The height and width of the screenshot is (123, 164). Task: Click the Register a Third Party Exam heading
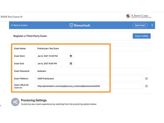(x=30, y=36)
